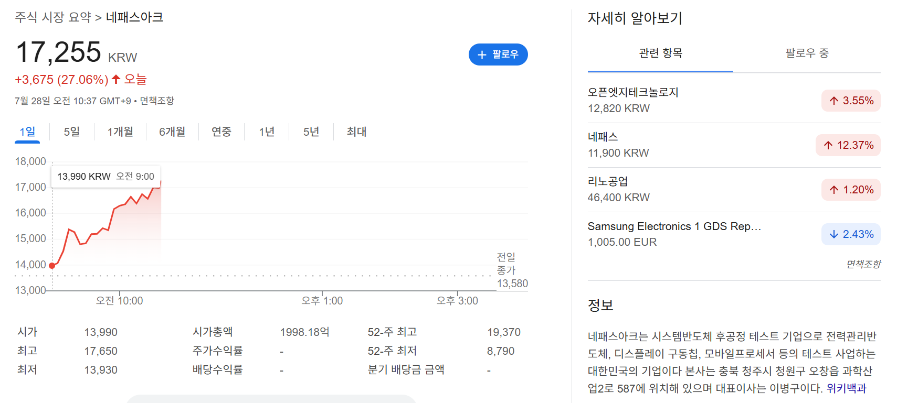Click the 최고 value 17,650
This screenshot has height=403, width=897.
pyautogui.click(x=101, y=351)
